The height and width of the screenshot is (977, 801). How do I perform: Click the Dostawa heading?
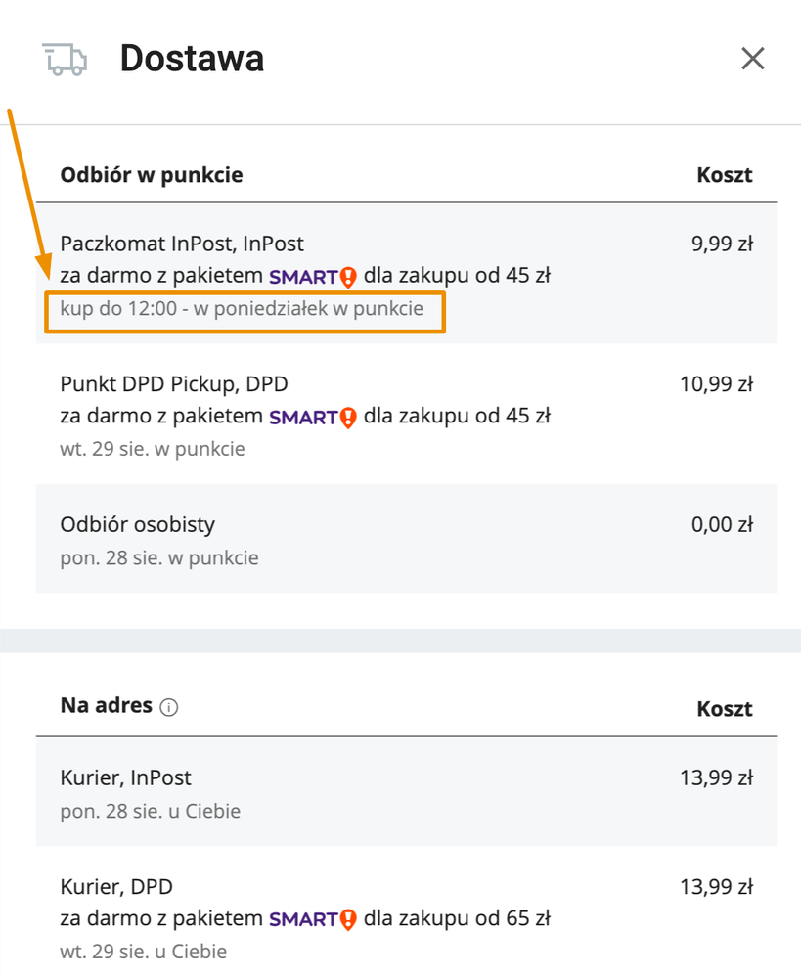point(192,59)
